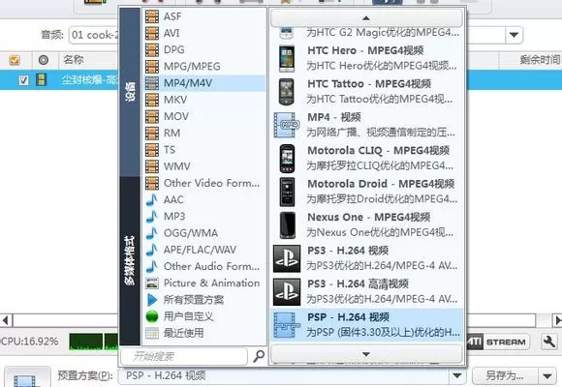Click Other Audio Formats note icon
Image resolution: width=562 pixels, height=387 pixels.
tap(152, 266)
